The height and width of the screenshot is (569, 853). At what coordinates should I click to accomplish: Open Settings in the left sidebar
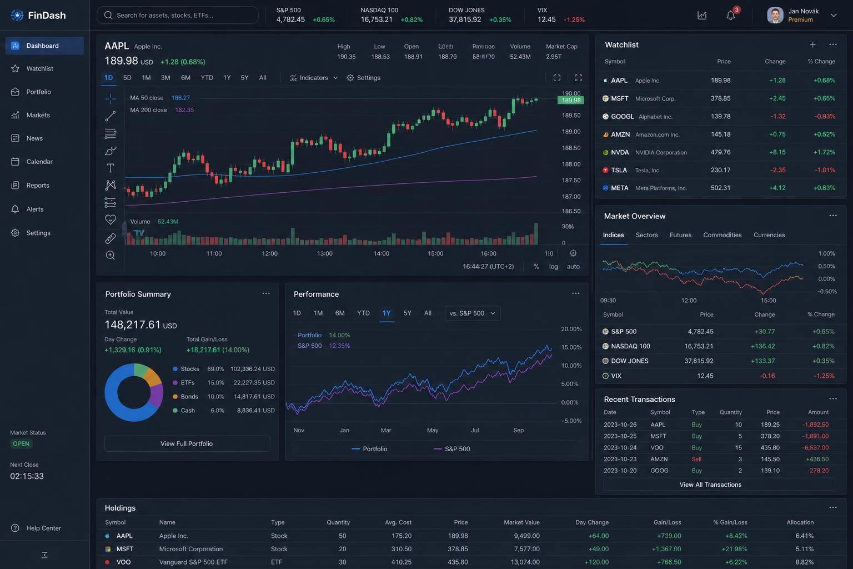tap(44, 233)
